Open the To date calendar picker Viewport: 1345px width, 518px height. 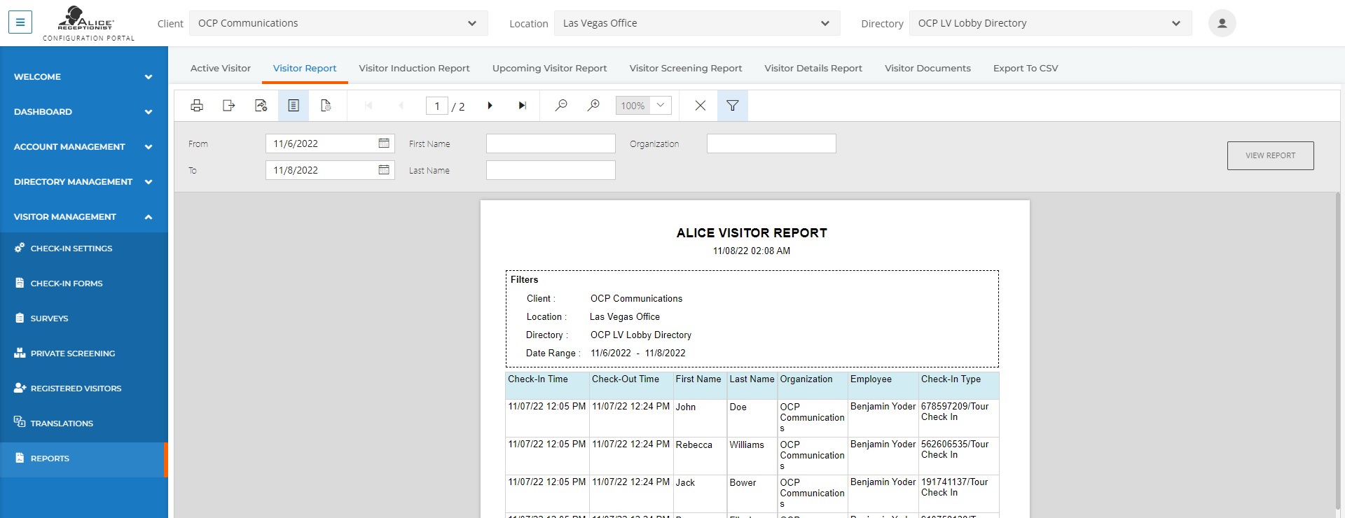pos(384,169)
